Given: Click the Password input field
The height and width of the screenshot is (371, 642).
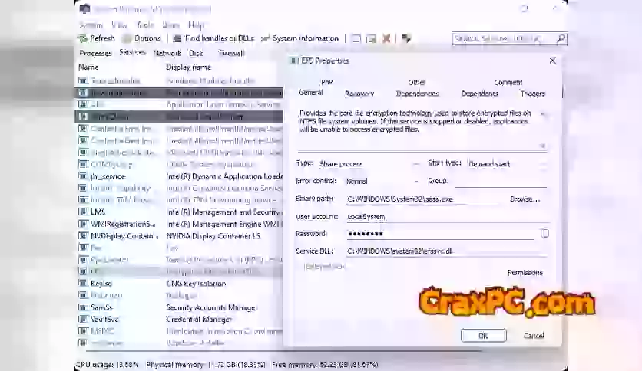Looking at the screenshot, I should tap(440, 234).
